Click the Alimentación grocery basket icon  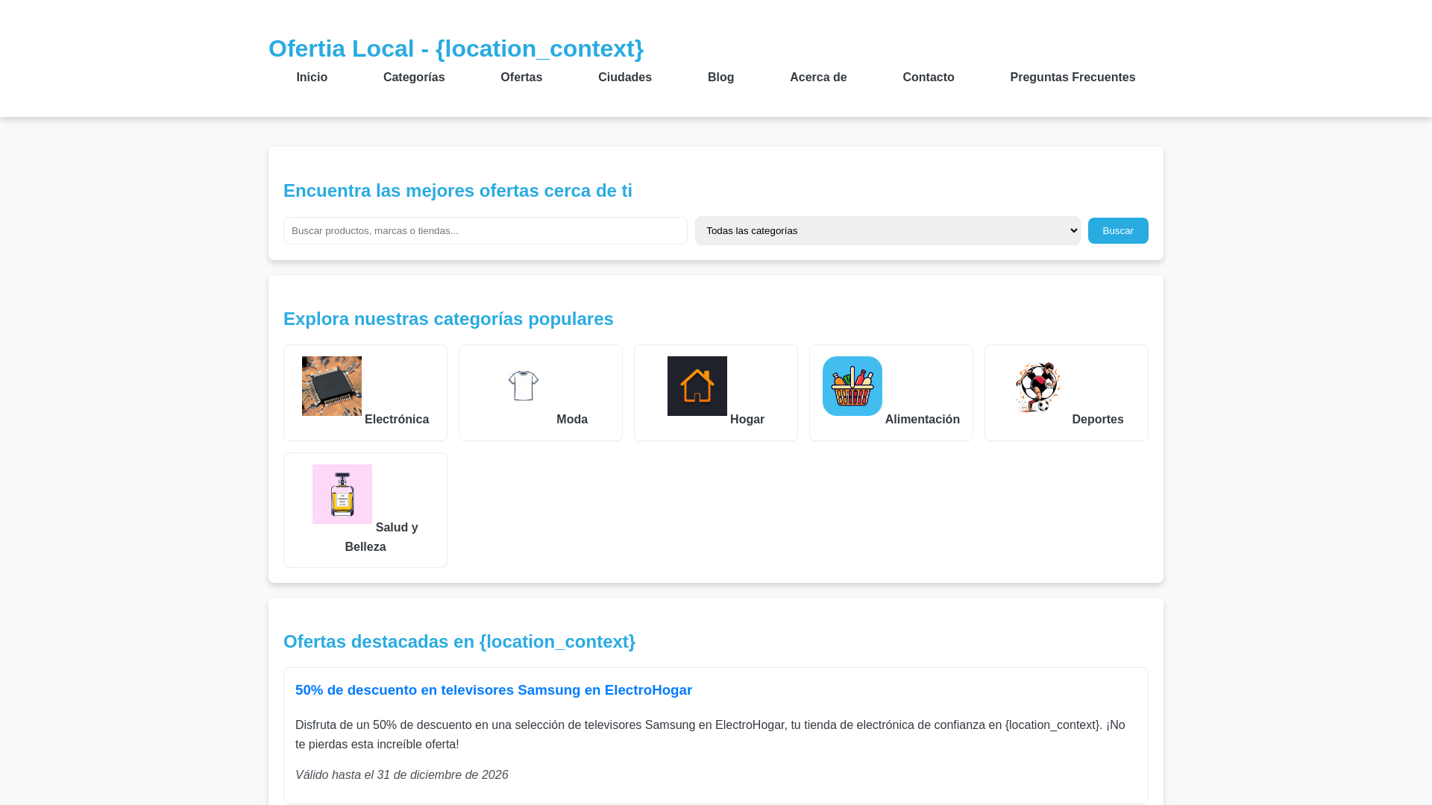pyautogui.click(x=852, y=386)
